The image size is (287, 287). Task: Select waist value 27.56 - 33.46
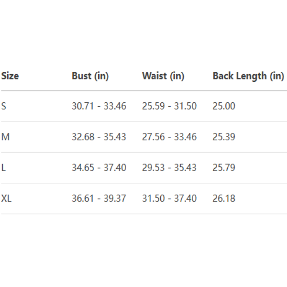[169, 137]
